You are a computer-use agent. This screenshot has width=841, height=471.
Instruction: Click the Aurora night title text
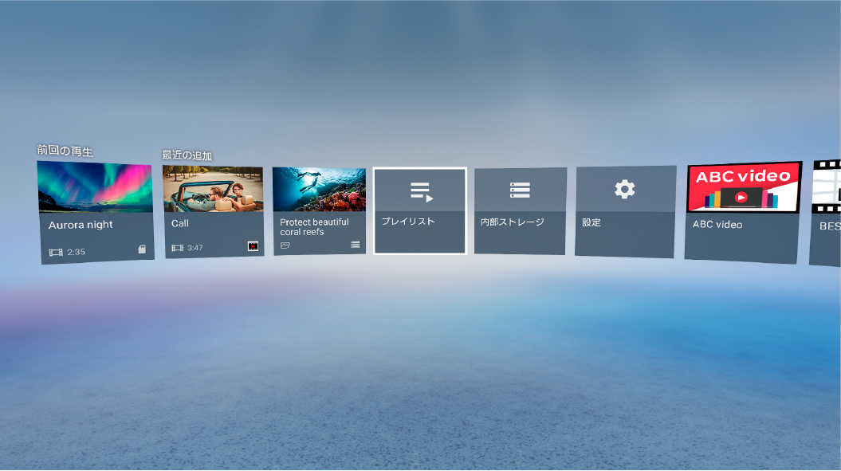[x=81, y=225]
